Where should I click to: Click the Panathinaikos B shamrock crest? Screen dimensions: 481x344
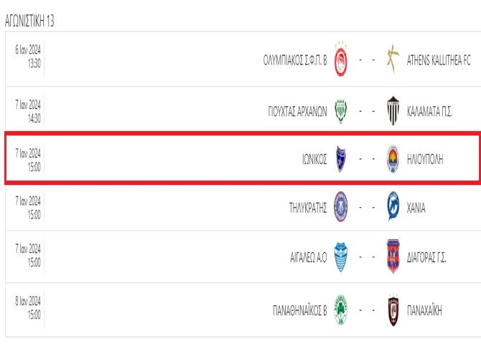(340, 310)
